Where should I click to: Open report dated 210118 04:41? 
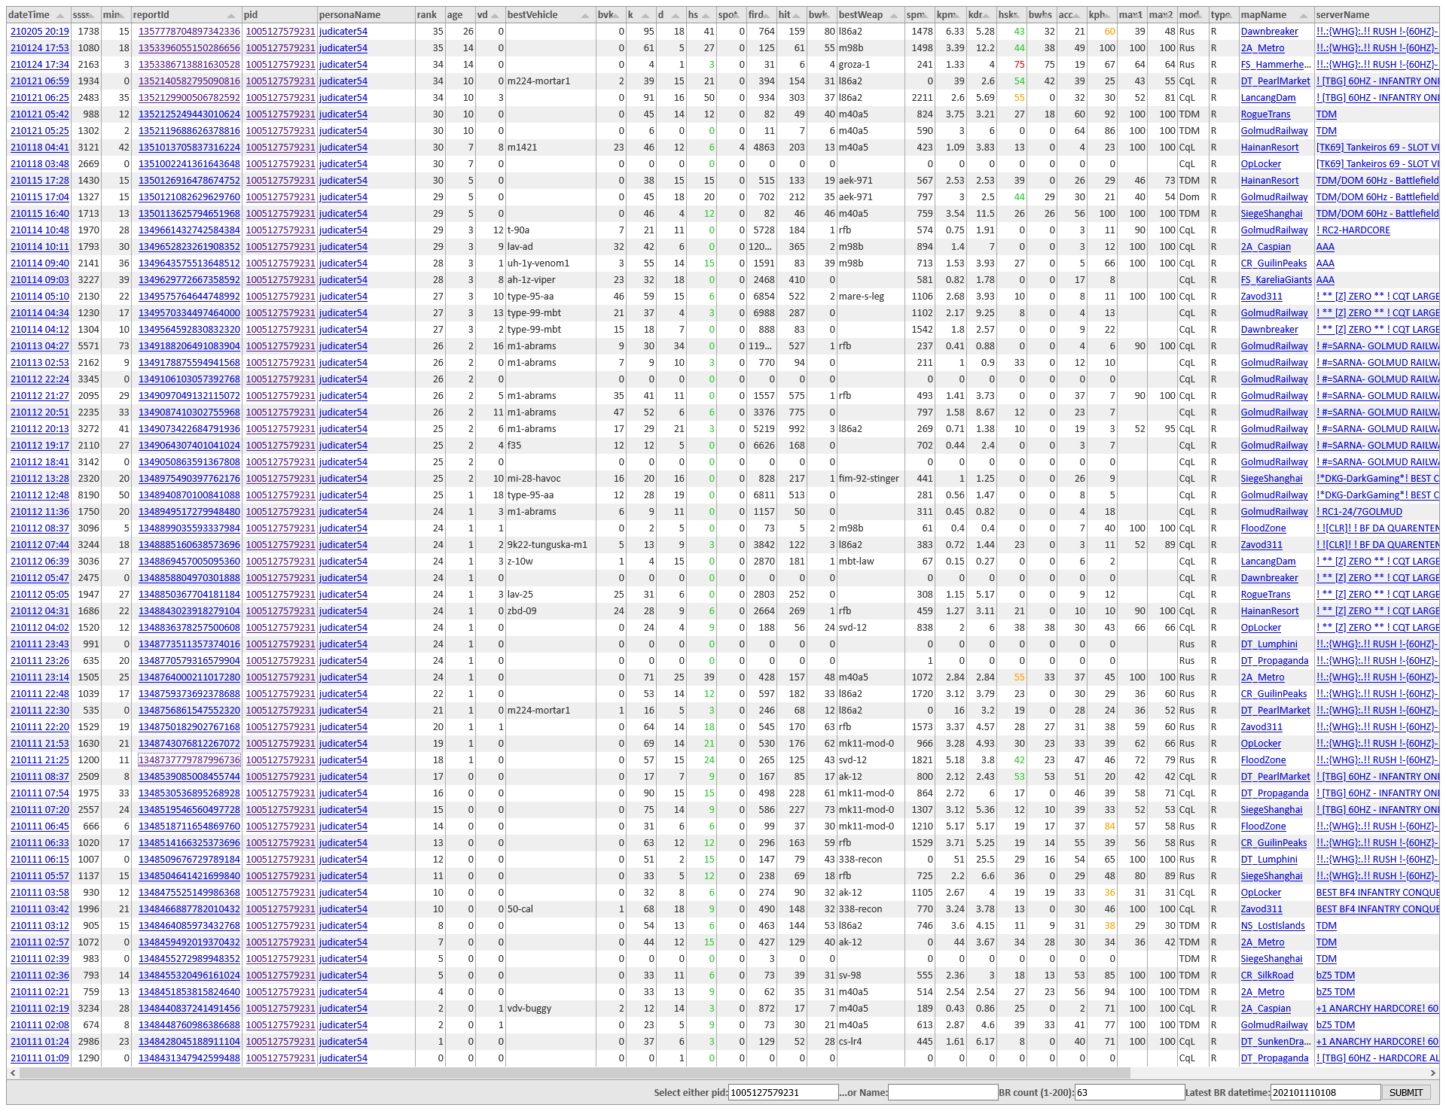[x=39, y=148]
